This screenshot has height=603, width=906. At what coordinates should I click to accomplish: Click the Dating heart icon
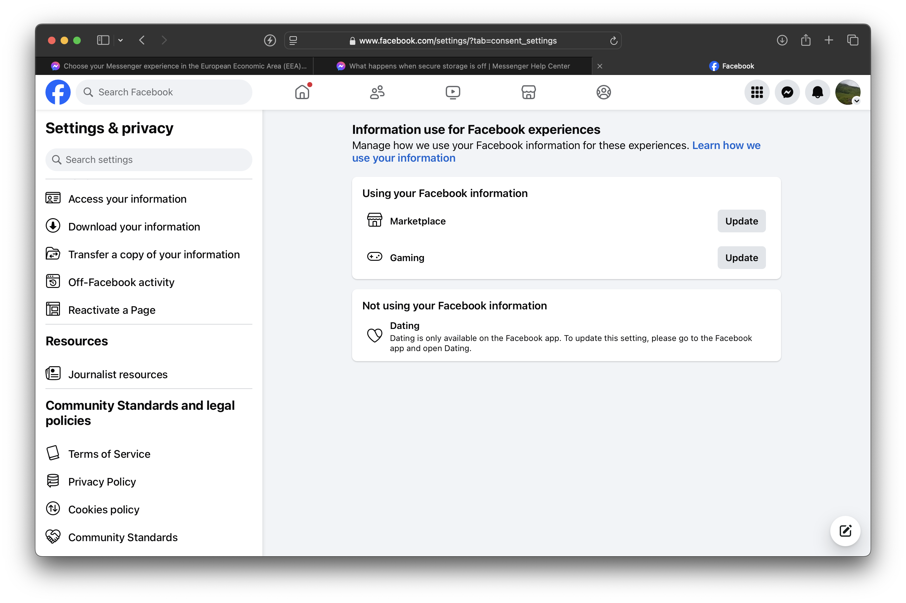click(374, 335)
